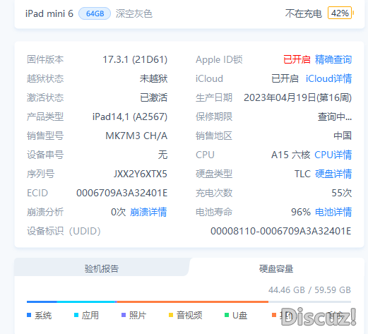
Task: Click the 精确查询 link next to Apple ID锁
Action: point(333,59)
